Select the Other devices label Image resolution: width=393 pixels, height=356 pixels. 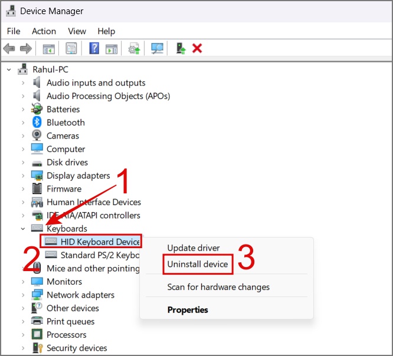pyautogui.click(x=73, y=308)
